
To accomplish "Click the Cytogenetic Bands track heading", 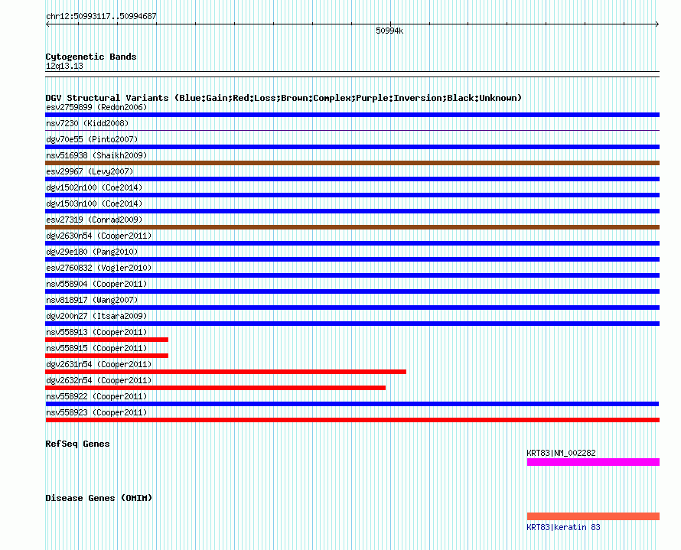I will coord(91,57).
